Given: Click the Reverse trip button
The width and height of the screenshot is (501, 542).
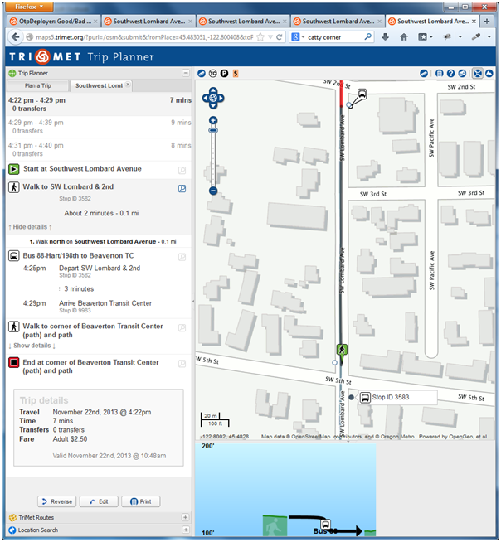Looking at the screenshot, I should click(x=56, y=501).
